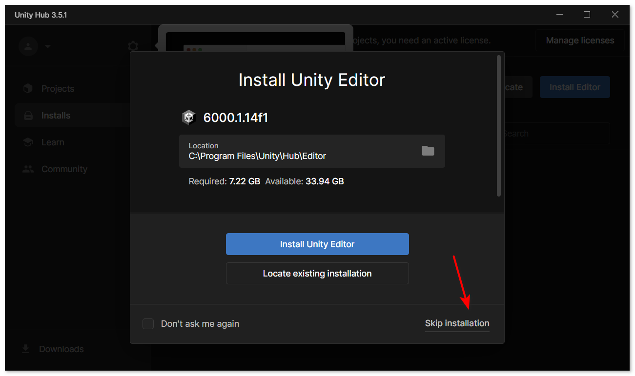
Task: Select the version text 6000.1.14f1
Action: (236, 118)
